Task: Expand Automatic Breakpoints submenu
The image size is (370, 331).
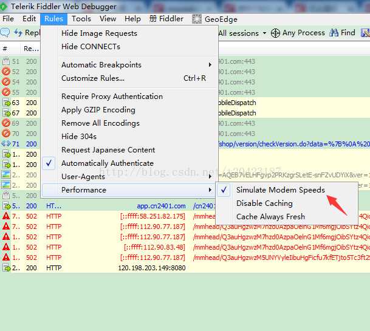Action: (x=129, y=64)
